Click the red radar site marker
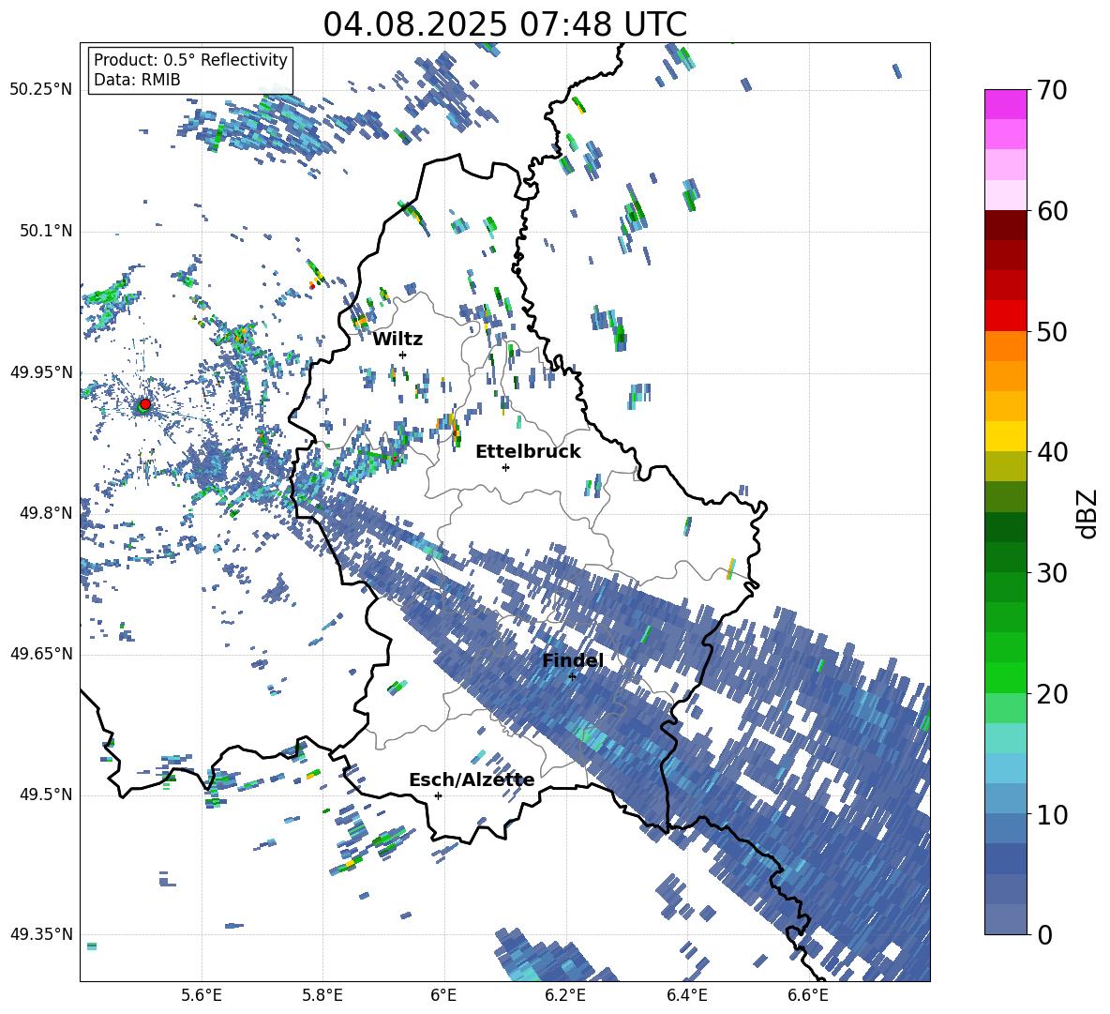This screenshot has width=1110, height=1014. click(145, 403)
